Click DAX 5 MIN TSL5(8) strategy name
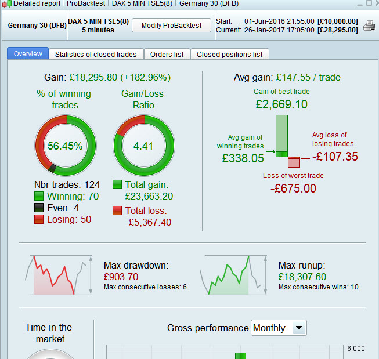This screenshot has height=359, width=379. pos(98,21)
